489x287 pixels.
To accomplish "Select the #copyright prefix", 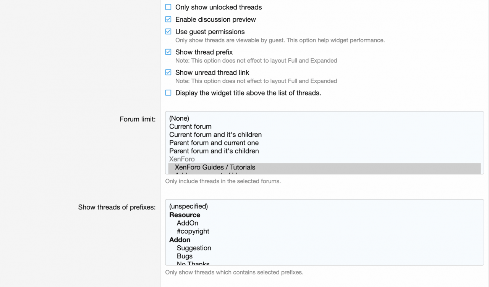I will click(x=193, y=231).
